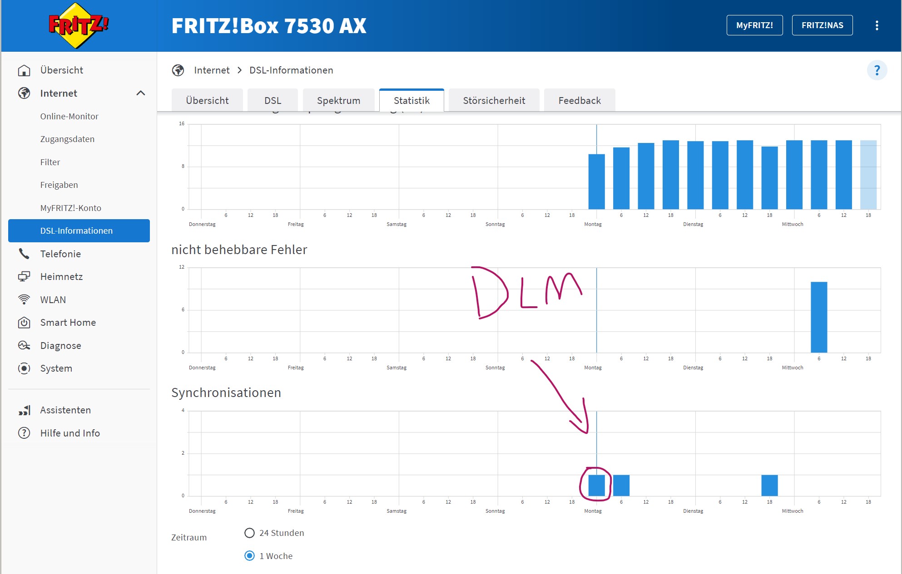Open System via its sidebar icon

[24, 368]
